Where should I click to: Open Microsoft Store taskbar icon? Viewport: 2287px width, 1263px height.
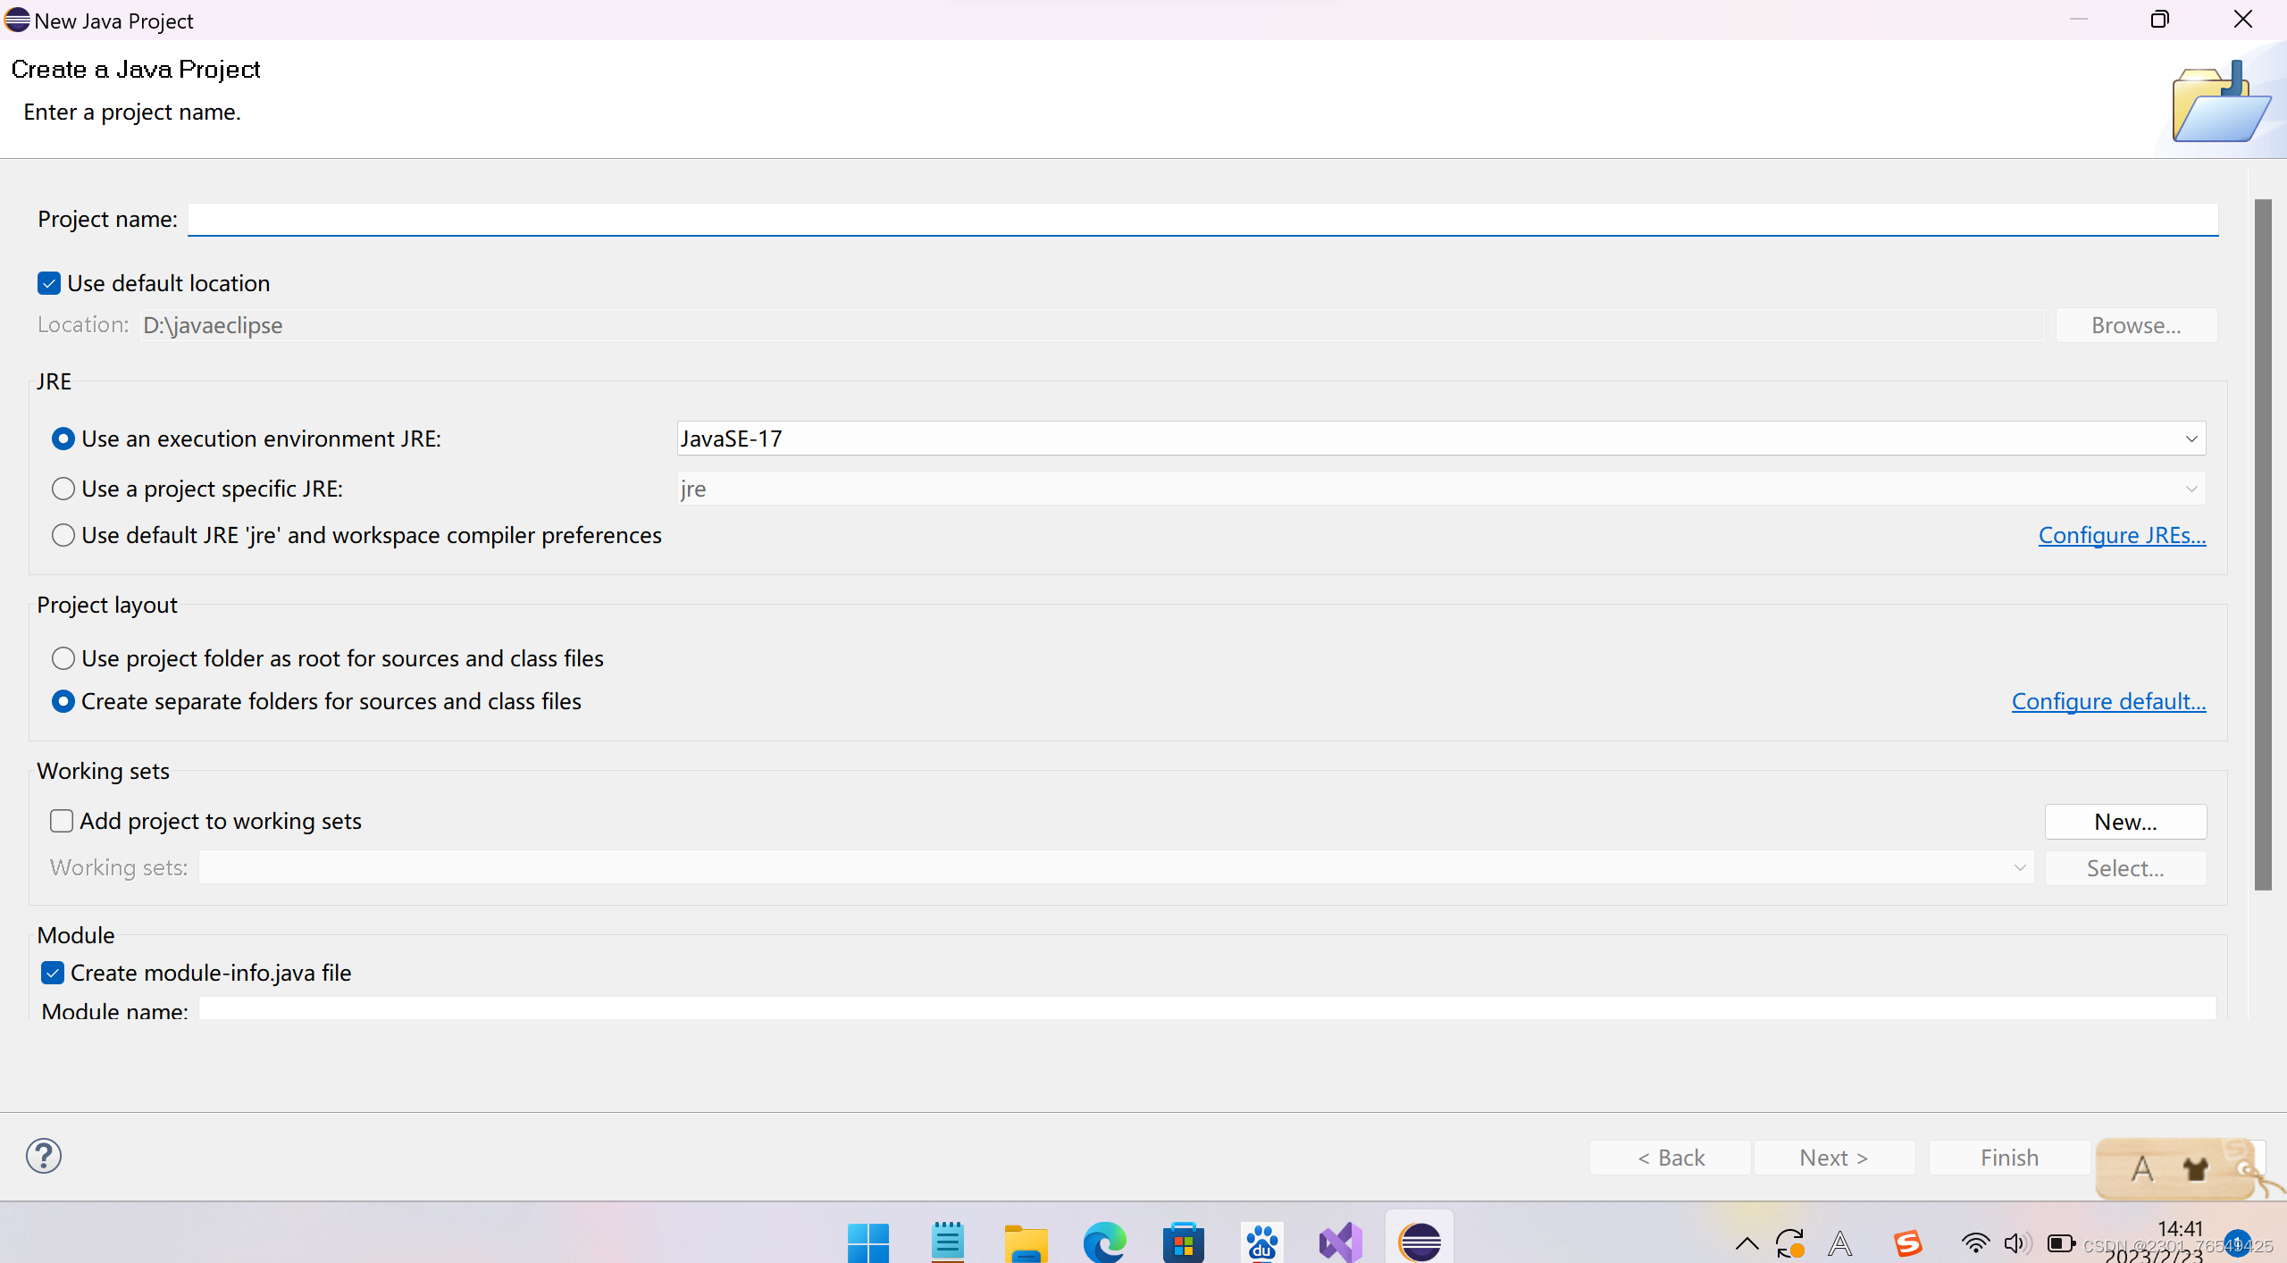[1183, 1242]
